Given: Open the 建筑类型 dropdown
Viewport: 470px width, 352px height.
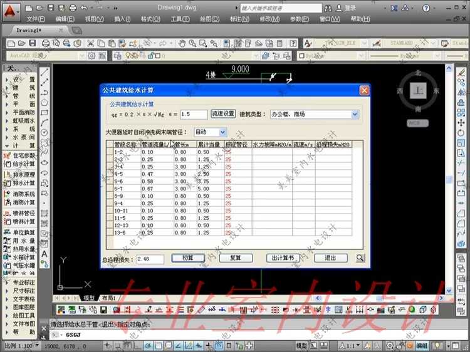Looking at the screenshot, I should (x=355, y=115).
